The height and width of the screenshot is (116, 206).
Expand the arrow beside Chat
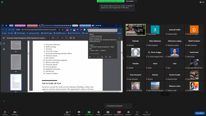pyautogui.click(x=82, y=112)
